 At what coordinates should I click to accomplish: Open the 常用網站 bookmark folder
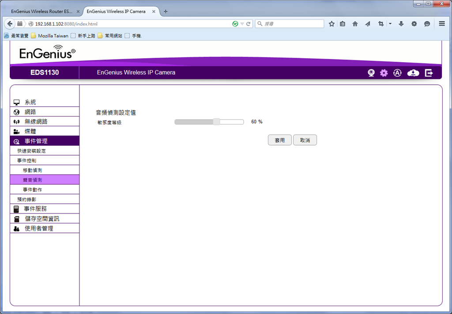110,36
